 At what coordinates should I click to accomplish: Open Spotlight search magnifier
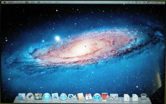162,3
